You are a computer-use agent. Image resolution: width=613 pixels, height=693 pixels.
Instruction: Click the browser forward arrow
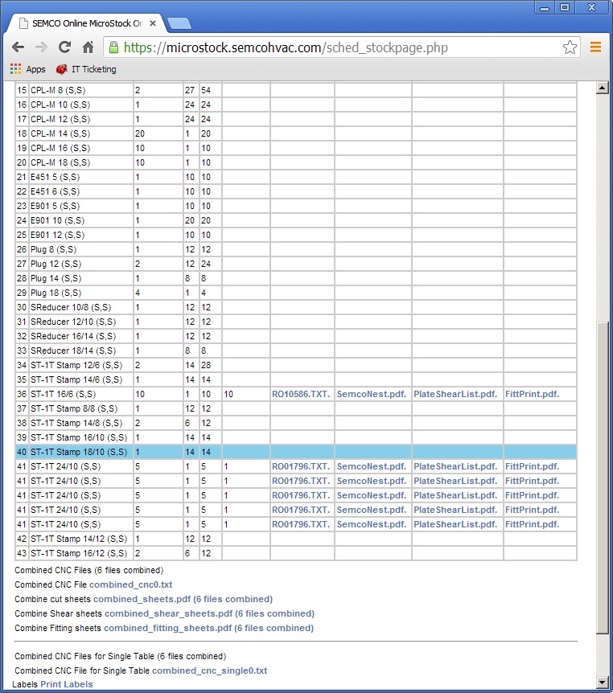click(41, 47)
